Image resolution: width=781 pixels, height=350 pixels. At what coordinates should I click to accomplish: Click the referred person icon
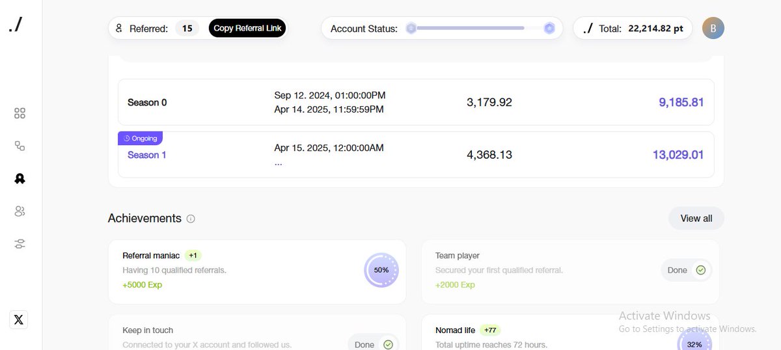pos(119,28)
